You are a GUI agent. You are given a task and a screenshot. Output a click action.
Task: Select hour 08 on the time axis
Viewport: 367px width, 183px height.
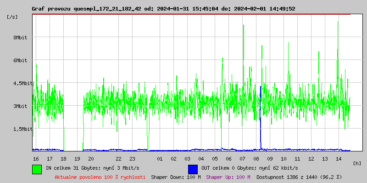(256, 158)
